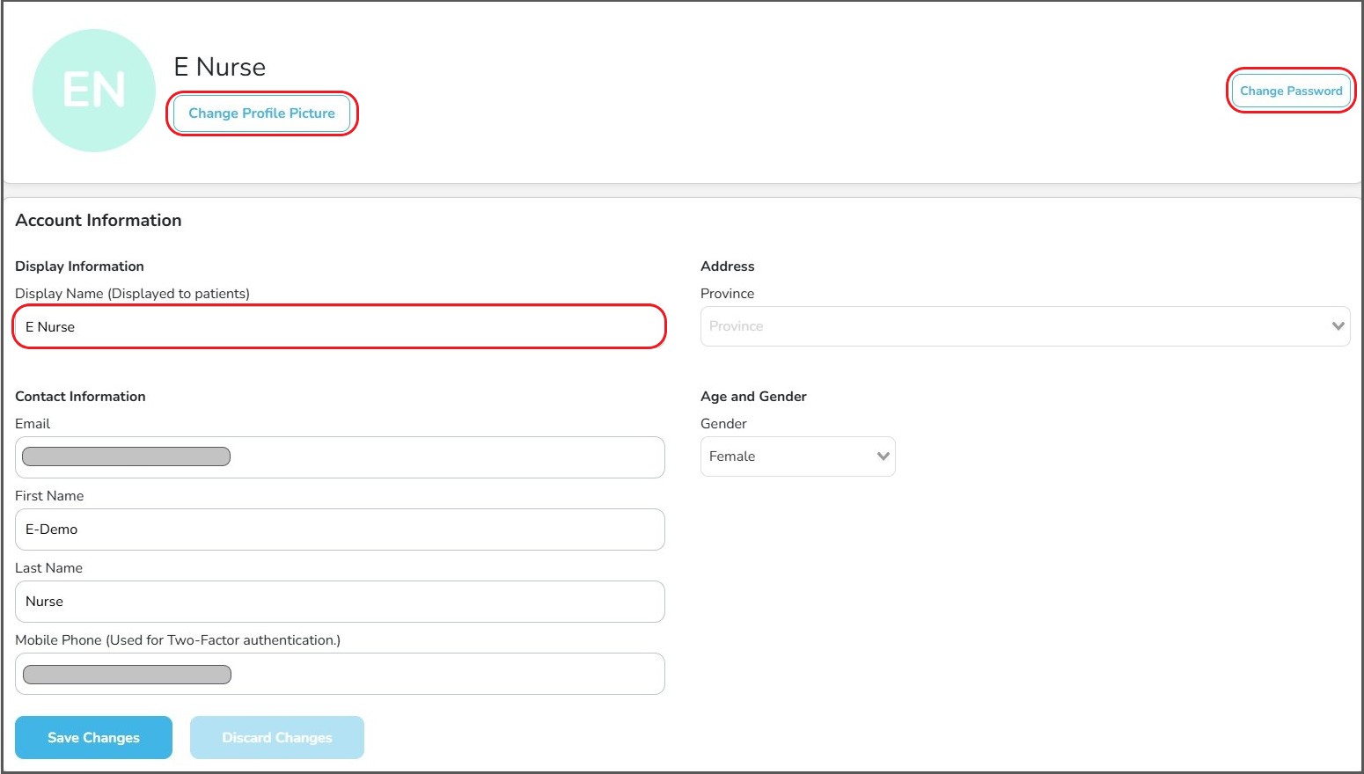Focus the Mobile Phone input field

coord(440,675)
